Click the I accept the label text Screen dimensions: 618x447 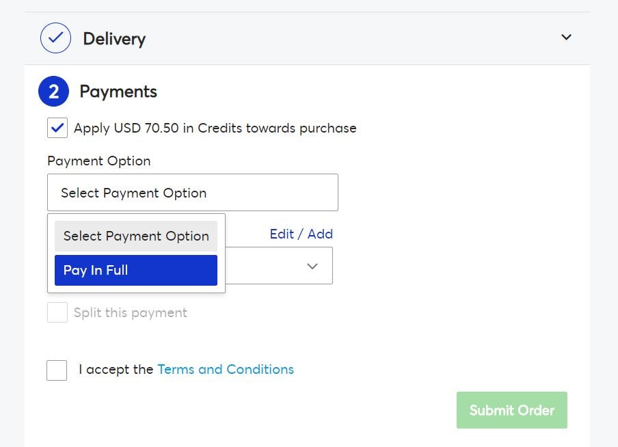(116, 369)
